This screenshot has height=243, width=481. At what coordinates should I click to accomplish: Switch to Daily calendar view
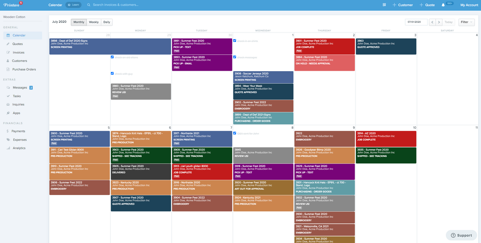[x=107, y=22]
